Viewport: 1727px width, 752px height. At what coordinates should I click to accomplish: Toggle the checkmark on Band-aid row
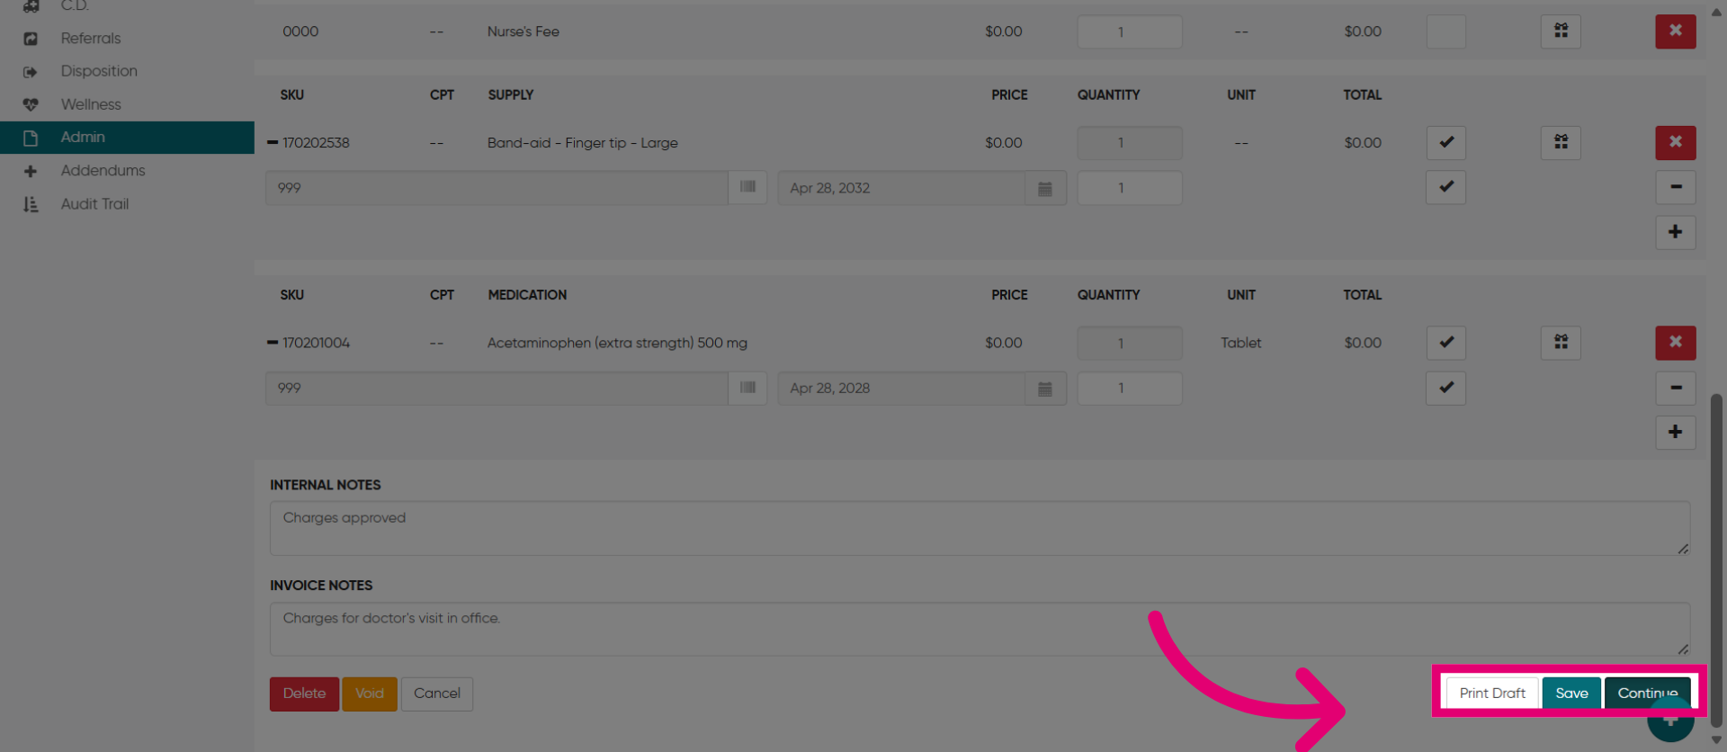pos(1445,142)
